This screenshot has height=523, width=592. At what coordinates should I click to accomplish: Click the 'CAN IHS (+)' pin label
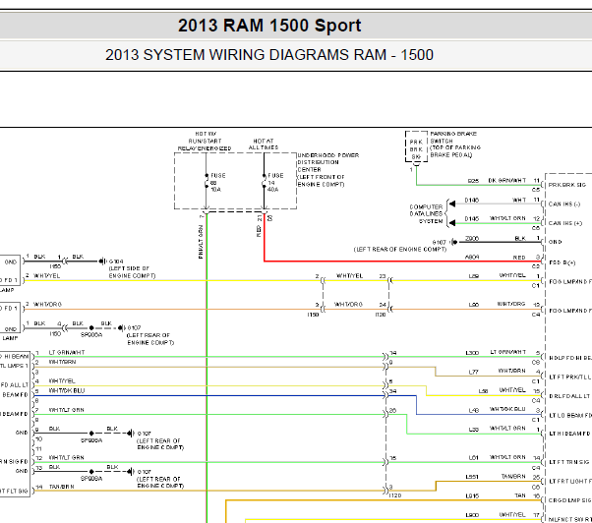click(x=564, y=223)
